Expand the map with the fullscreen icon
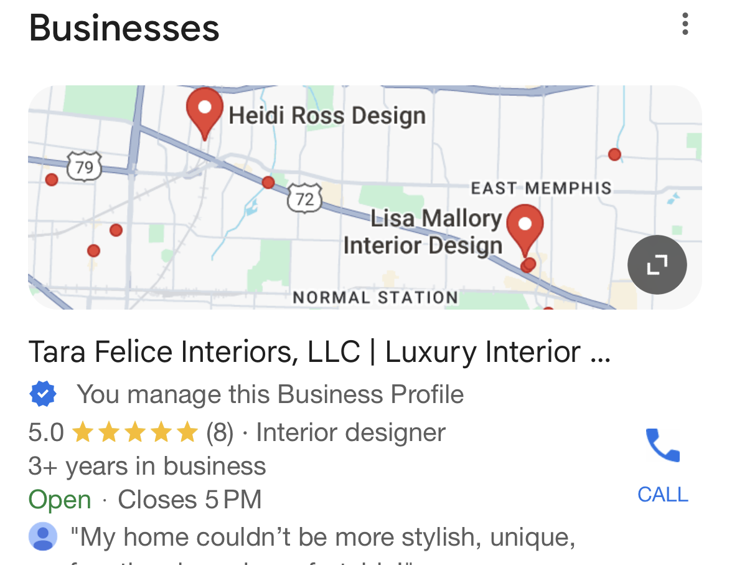The width and height of the screenshot is (732, 565). 657,265
